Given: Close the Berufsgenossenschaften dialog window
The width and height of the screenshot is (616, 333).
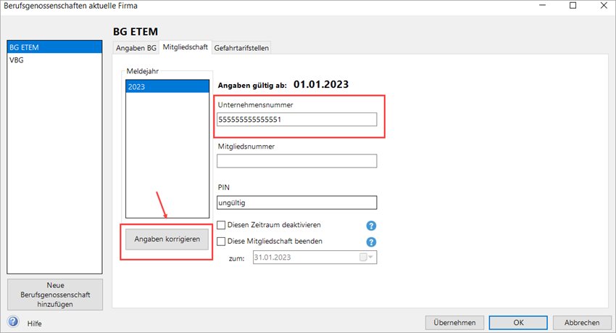Looking at the screenshot, I should pos(604,6).
